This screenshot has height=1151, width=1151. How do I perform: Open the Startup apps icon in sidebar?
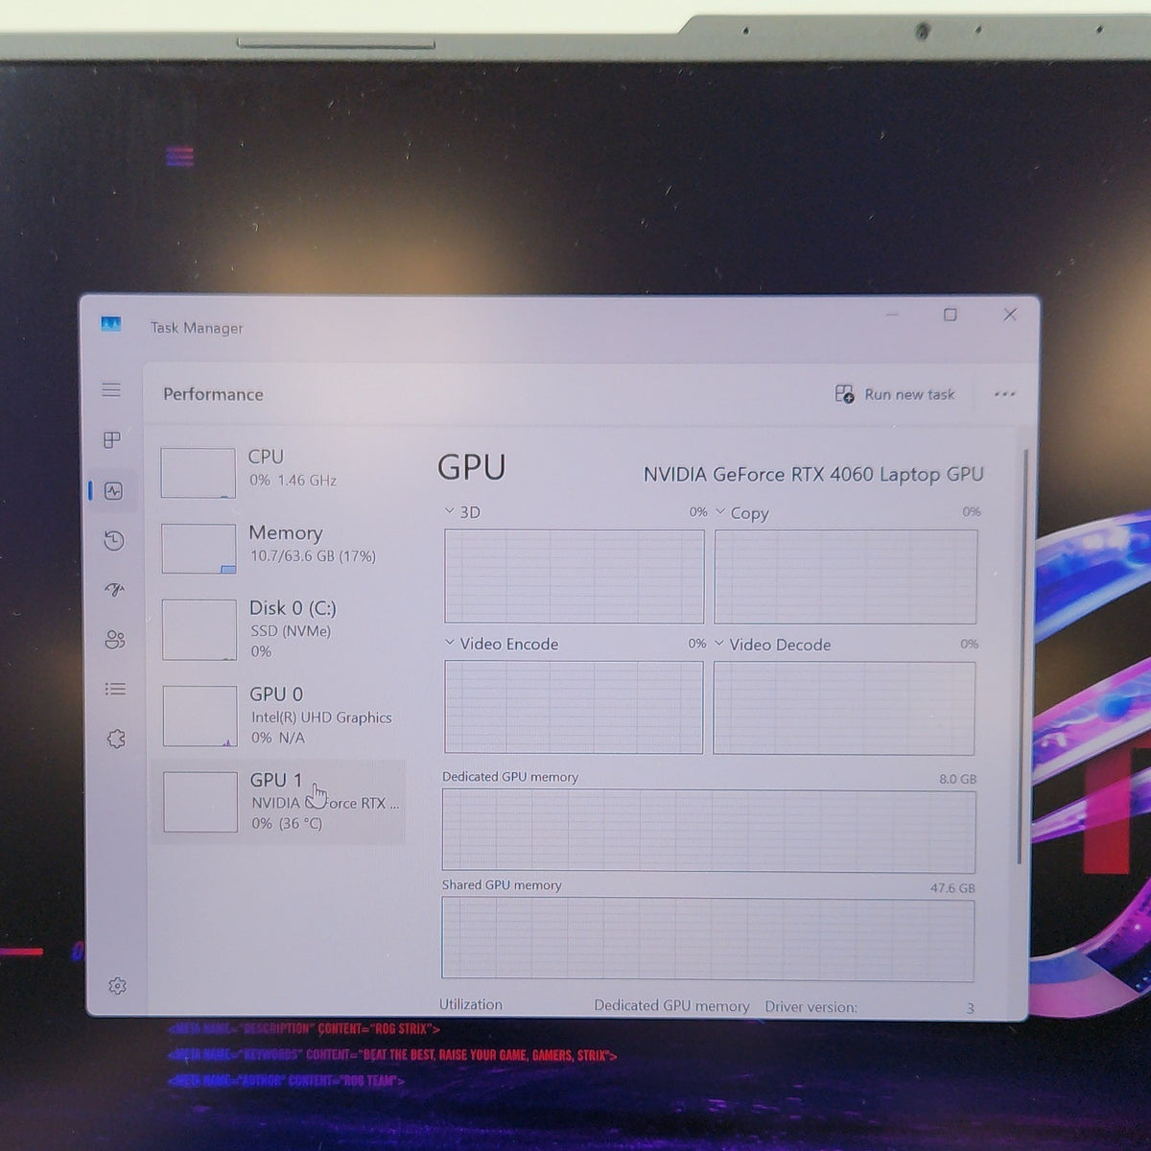coord(115,590)
